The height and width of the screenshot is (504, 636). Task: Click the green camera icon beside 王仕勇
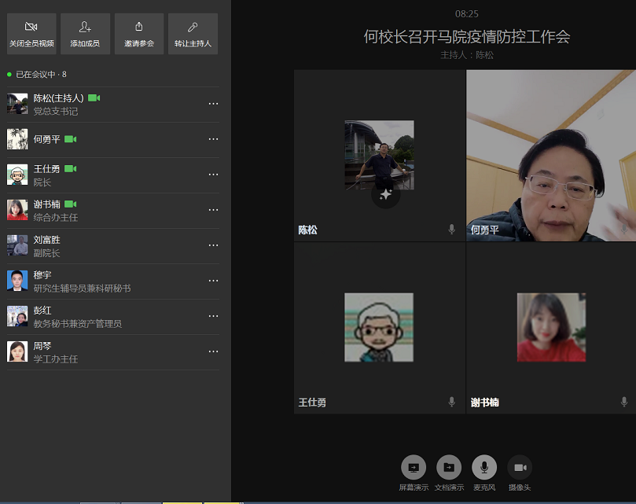(70, 169)
